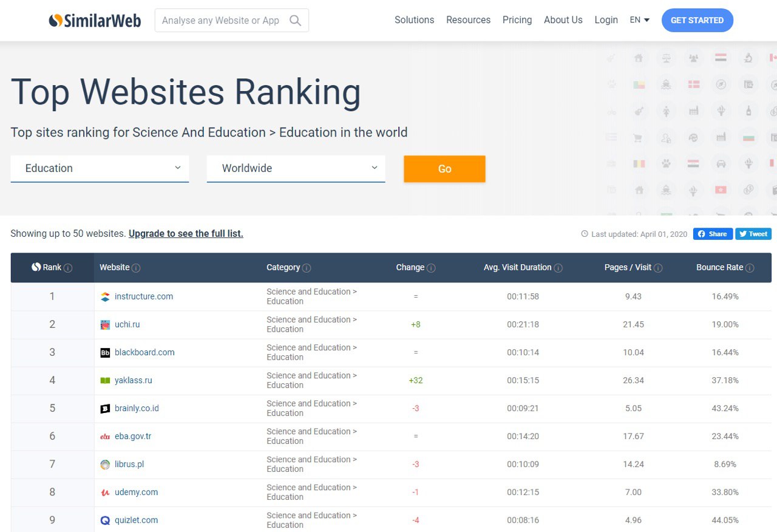Expand the EN language selector
Screen dimensions: 777x532
pyautogui.click(x=639, y=20)
